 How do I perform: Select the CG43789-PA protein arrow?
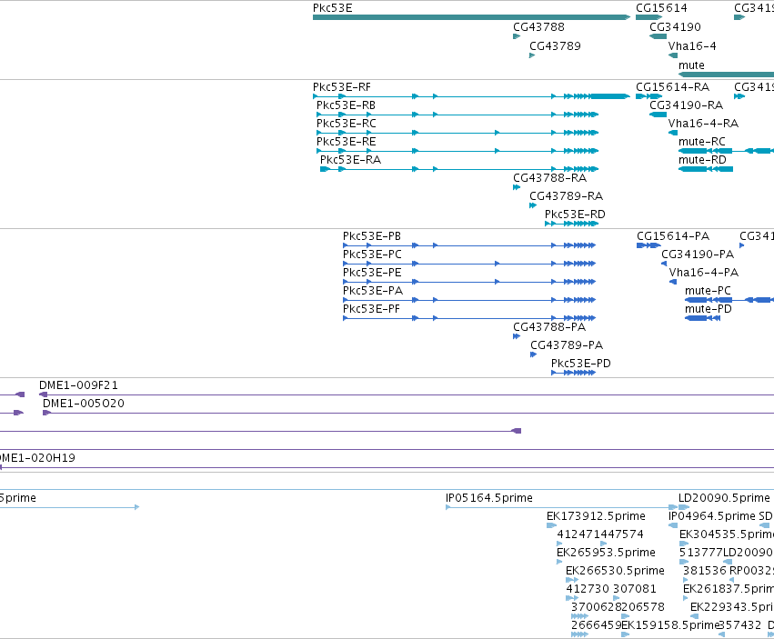(534, 354)
